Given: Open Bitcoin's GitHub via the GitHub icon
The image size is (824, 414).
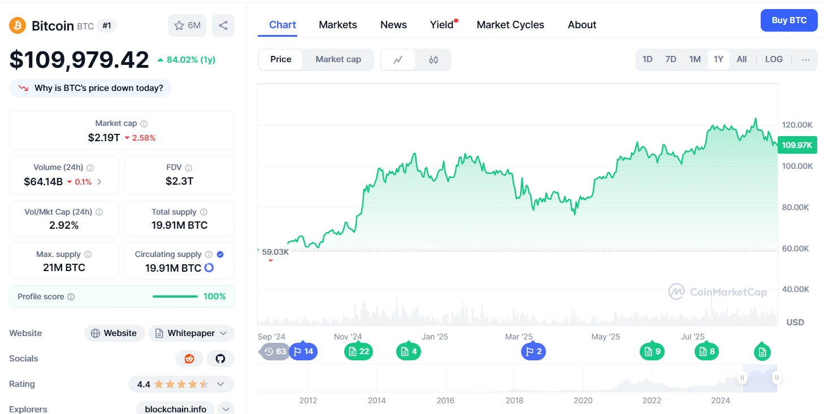Looking at the screenshot, I should [220, 359].
